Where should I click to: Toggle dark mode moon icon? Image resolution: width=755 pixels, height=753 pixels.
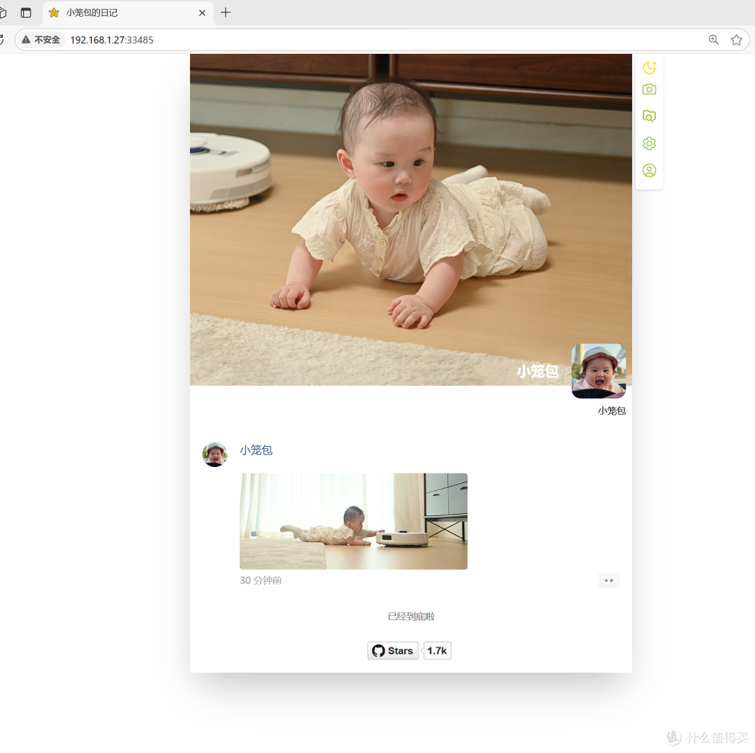[x=649, y=67]
